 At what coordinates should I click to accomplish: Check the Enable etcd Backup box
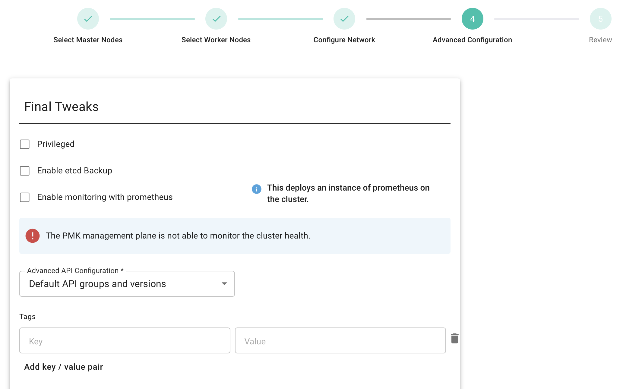point(25,171)
